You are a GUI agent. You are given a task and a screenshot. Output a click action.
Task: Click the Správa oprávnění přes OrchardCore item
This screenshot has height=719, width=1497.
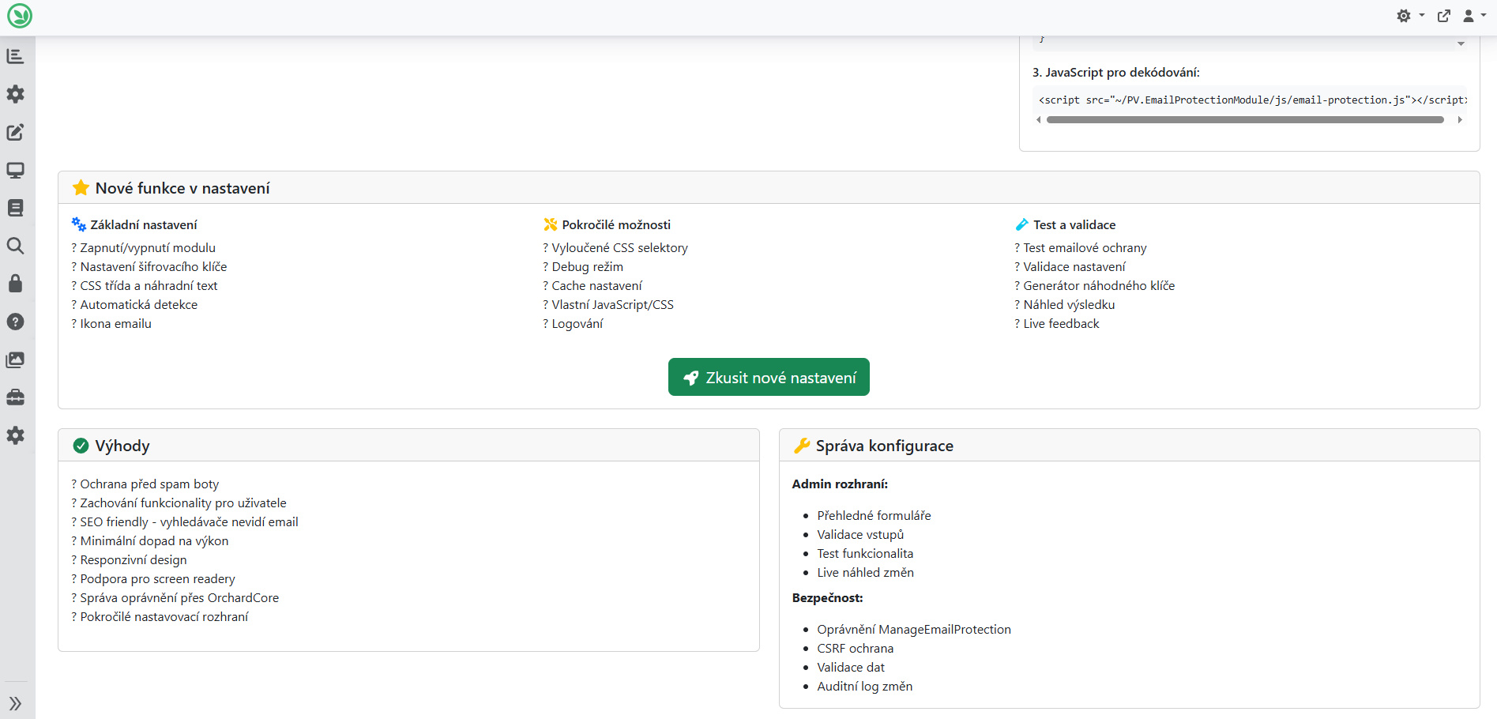(175, 598)
